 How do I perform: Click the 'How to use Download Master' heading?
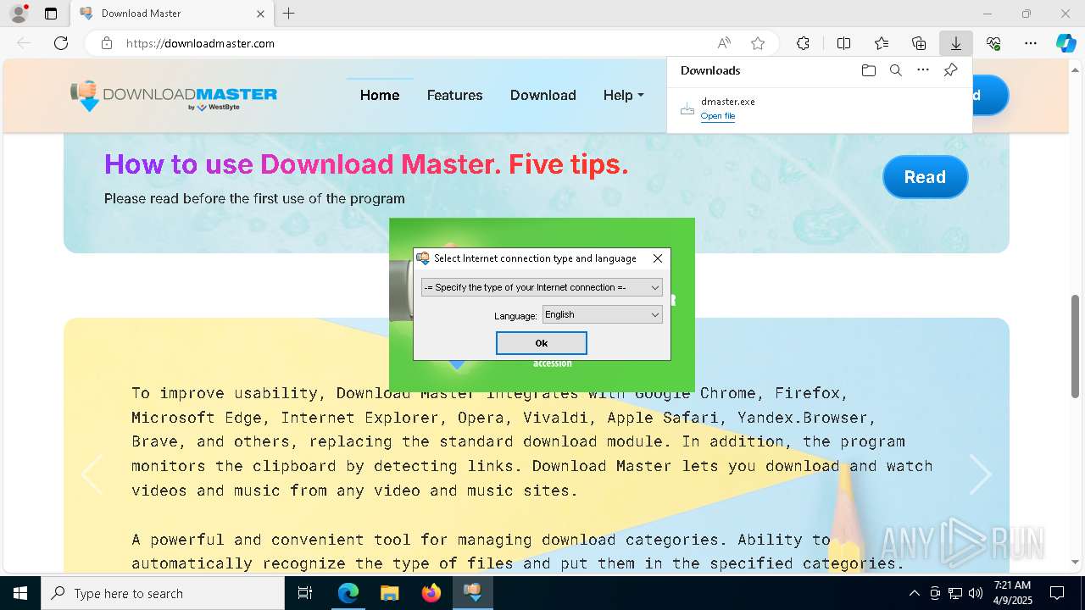pos(366,164)
